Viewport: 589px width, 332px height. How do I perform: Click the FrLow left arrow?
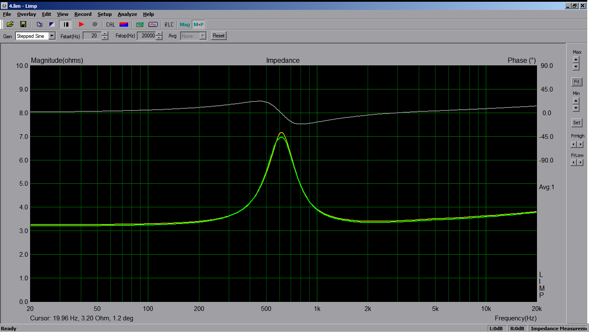point(574,163)
